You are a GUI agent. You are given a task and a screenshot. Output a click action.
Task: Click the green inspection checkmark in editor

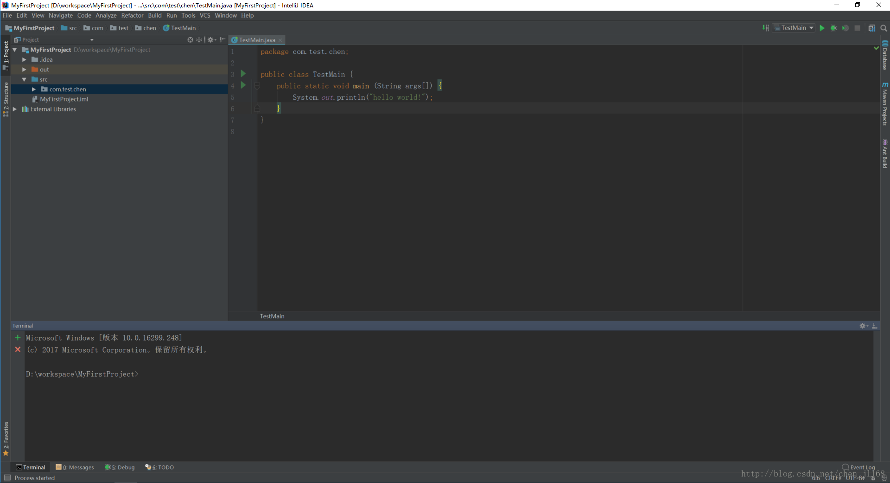pos(876,48)
